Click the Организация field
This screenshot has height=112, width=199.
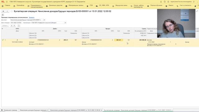pyautogui.click(x=48, y=23)
